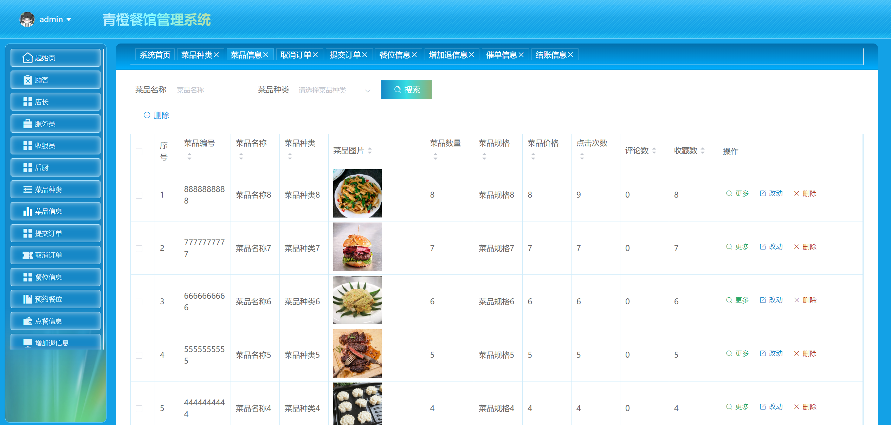The image size is (891, 425).
Task: Click inside the 菜品名称 search input field
Action: pyautogui.click(x=212, y=90)
